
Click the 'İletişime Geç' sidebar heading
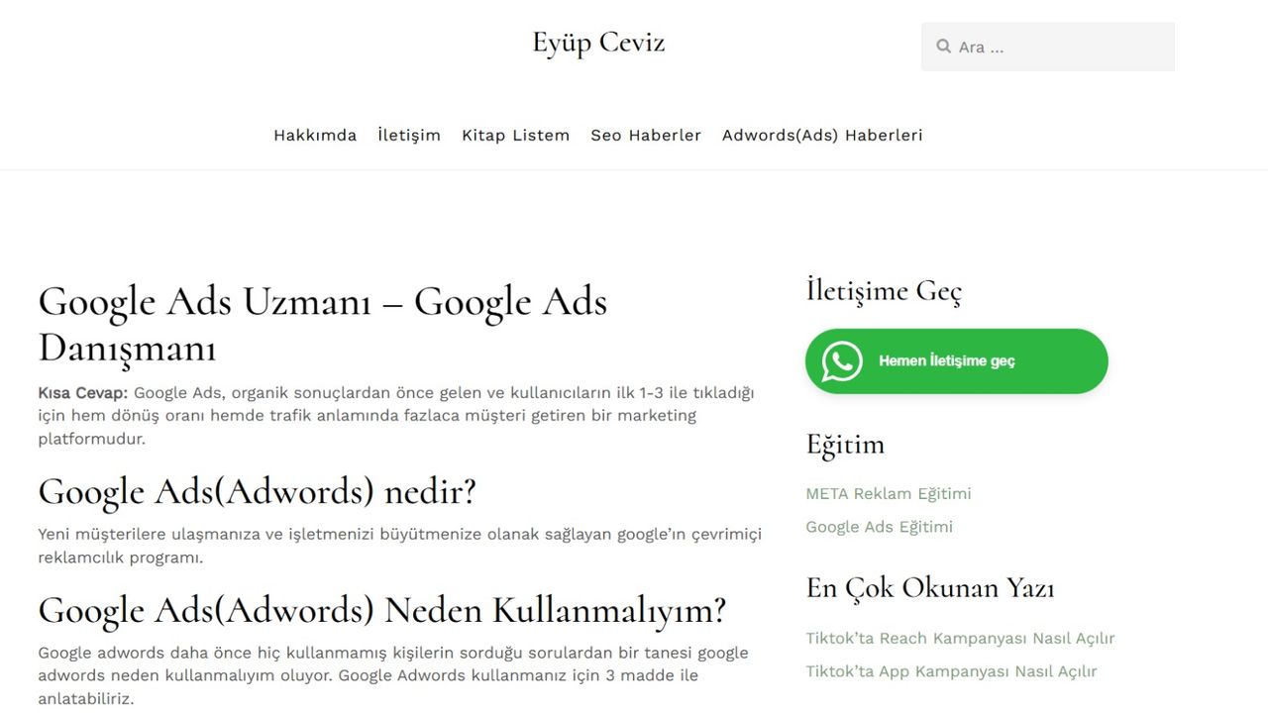click(x=884, y=291)
